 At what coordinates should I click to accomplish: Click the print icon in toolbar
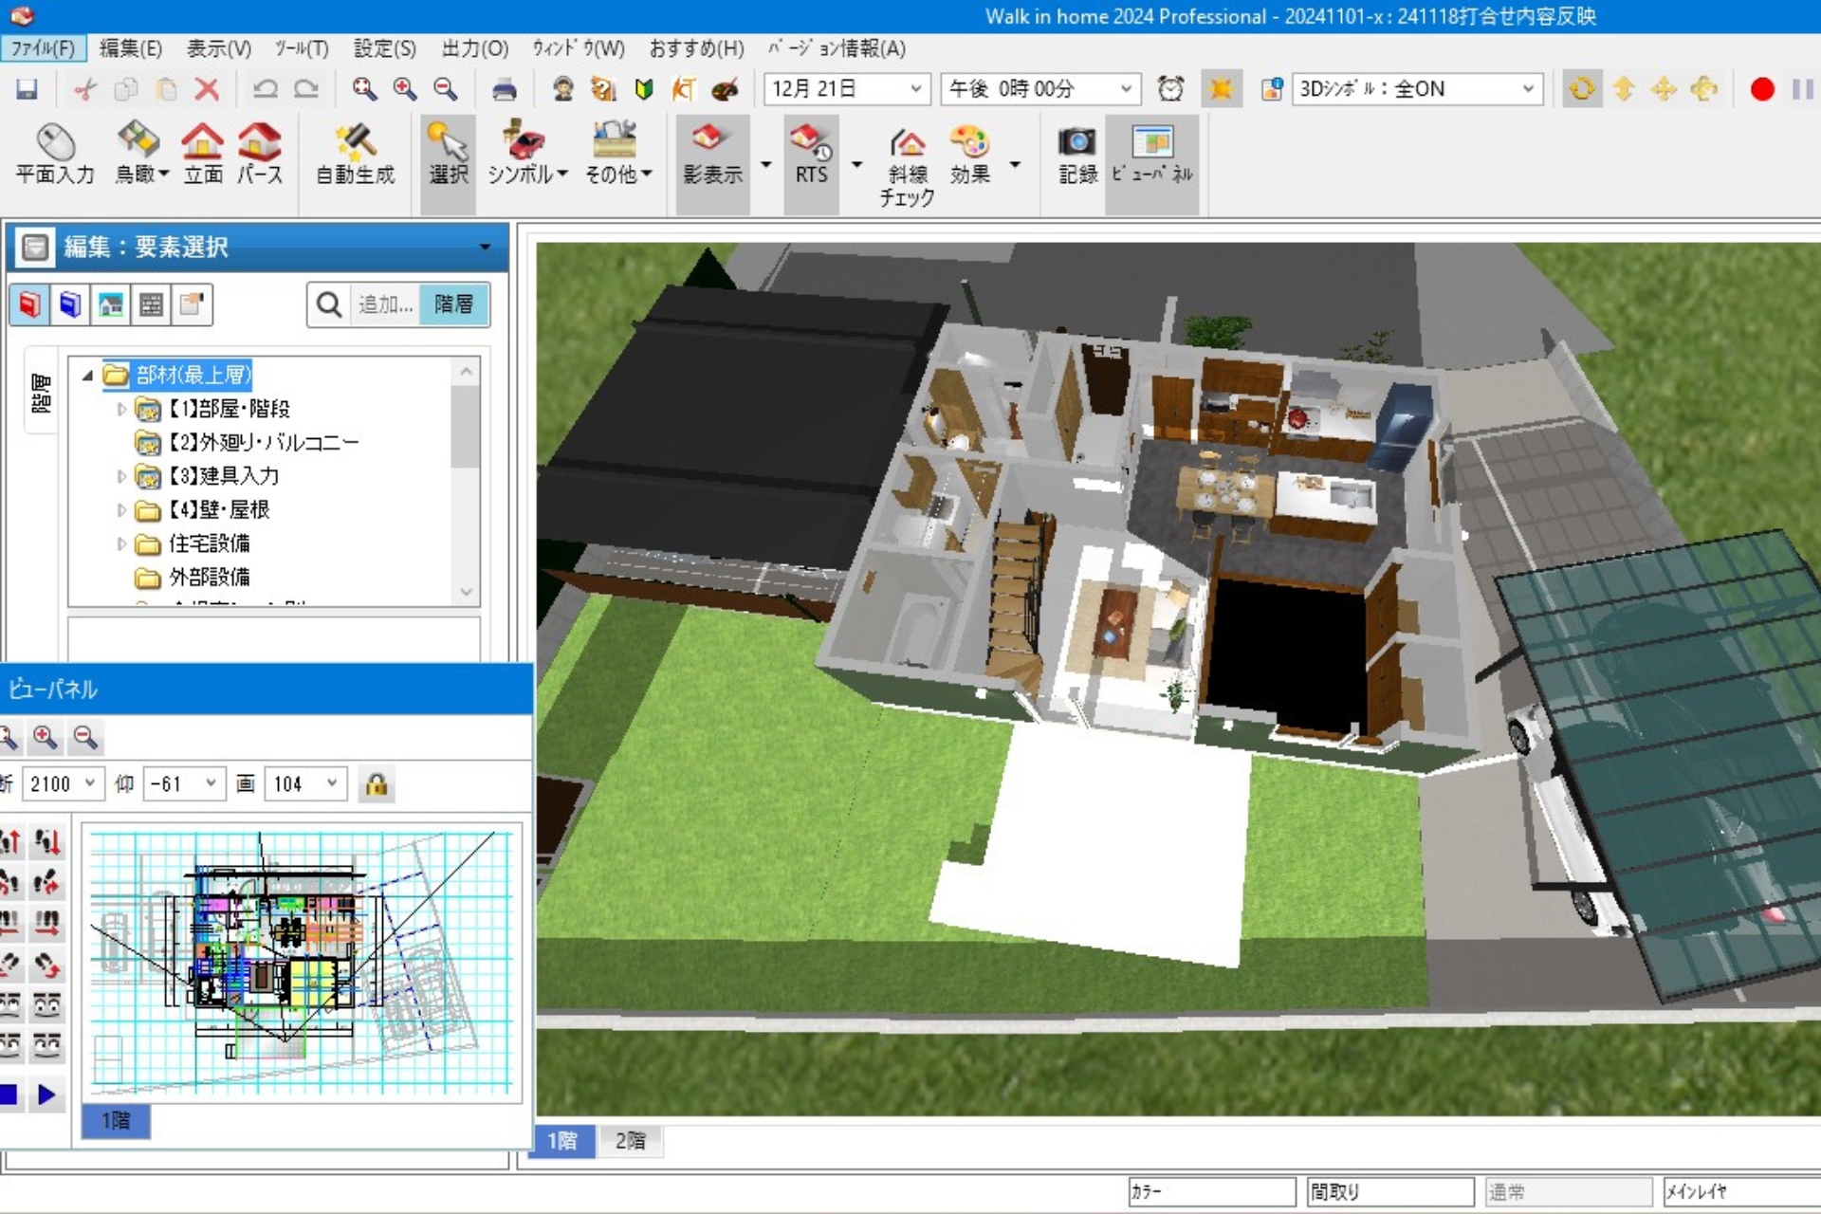pyautogui.click(x=504, y=89)
